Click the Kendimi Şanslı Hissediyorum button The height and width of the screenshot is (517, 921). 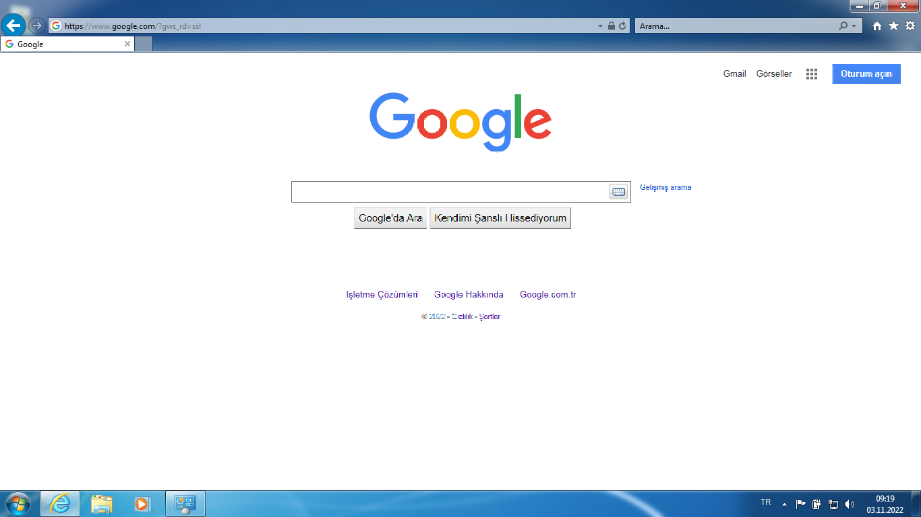(x=500, y=218)
